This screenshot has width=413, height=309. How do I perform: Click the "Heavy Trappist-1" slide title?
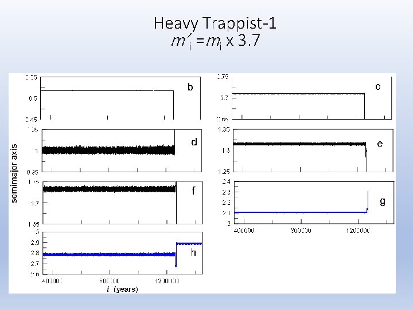(x=215, y=23)
